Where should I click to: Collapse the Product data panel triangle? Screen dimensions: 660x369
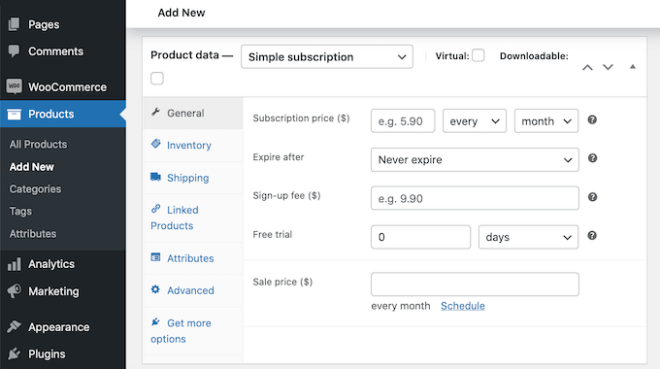pos(632,67)
